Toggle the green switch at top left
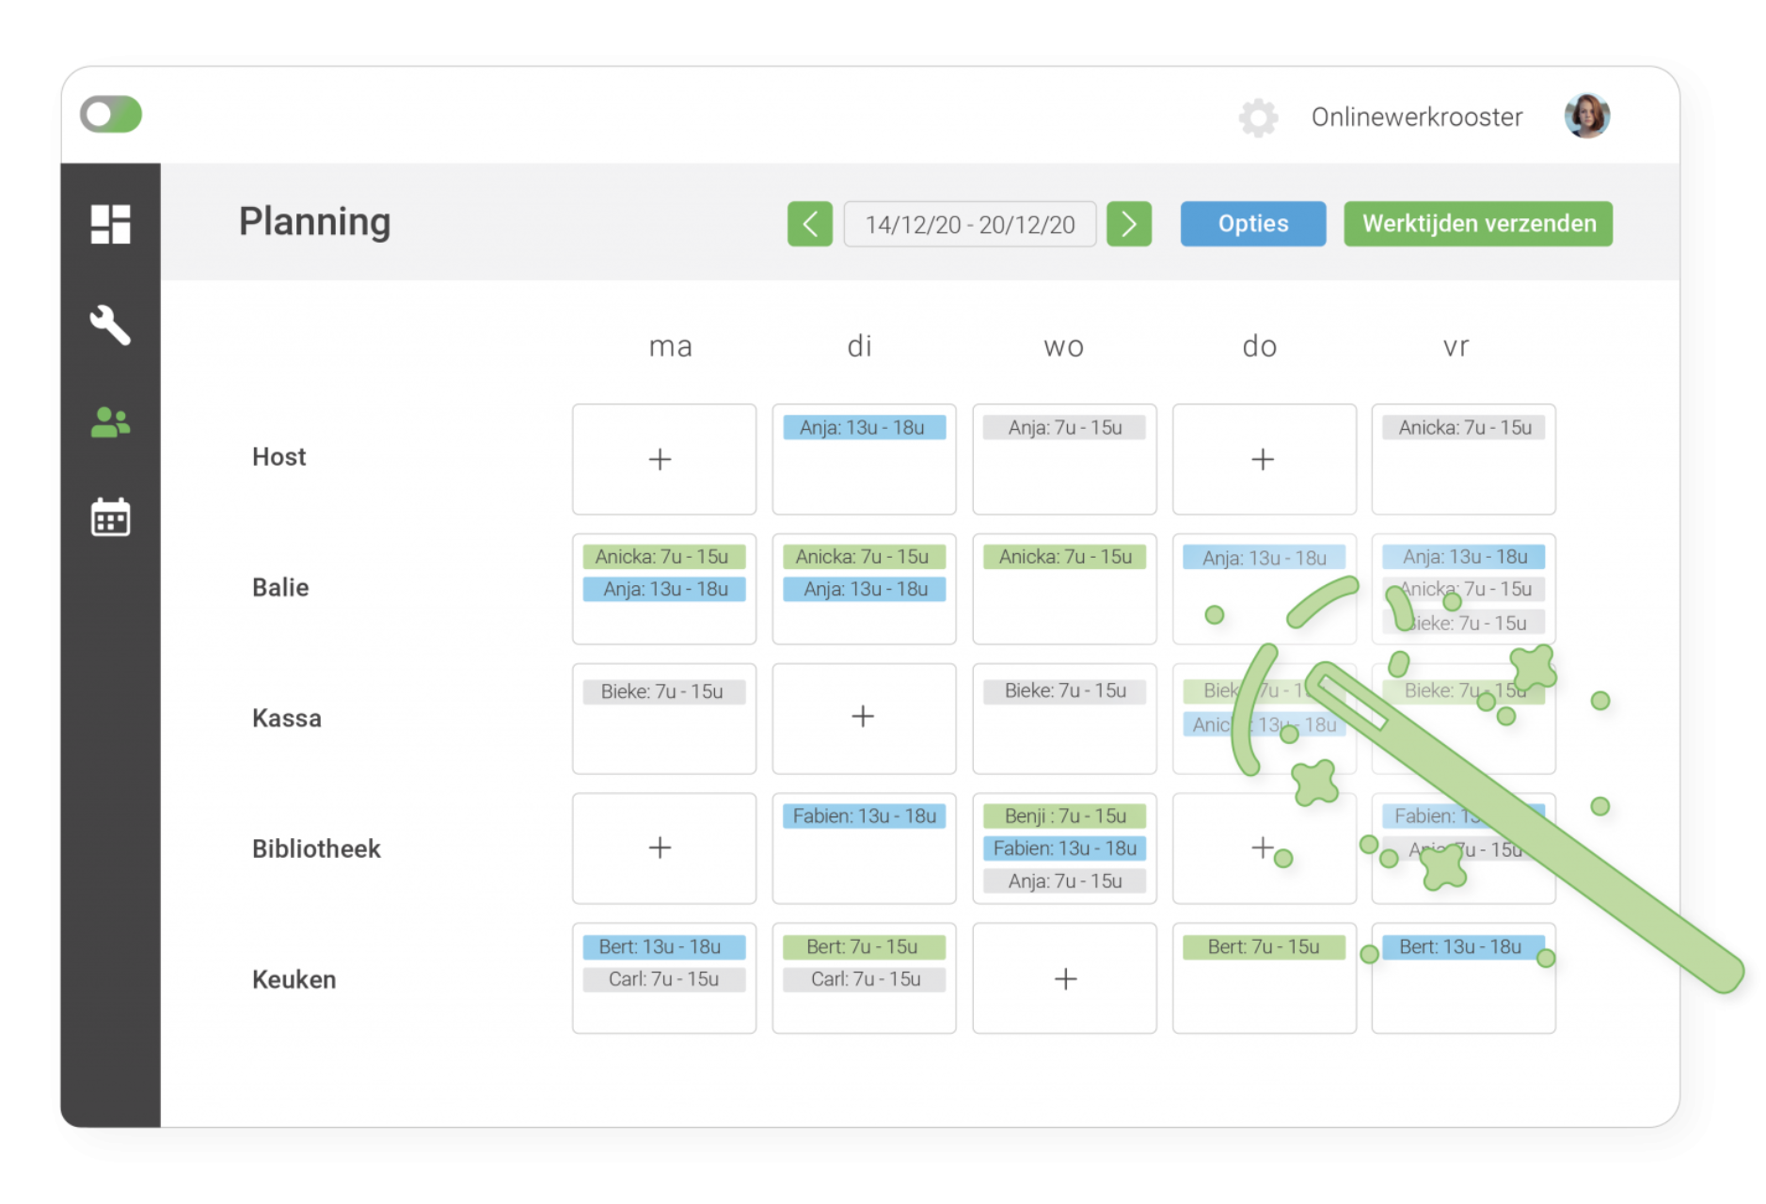 coord(111,115)
